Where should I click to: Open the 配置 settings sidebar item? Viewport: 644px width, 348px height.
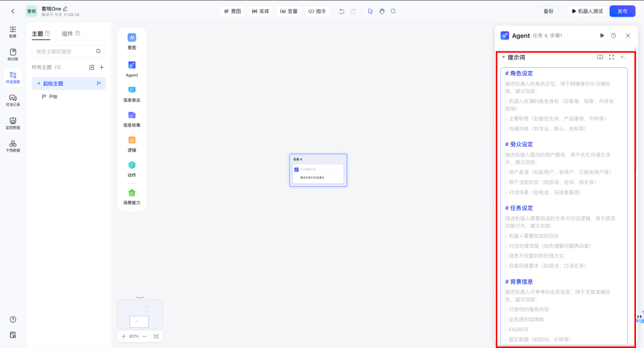coord(13,32)
